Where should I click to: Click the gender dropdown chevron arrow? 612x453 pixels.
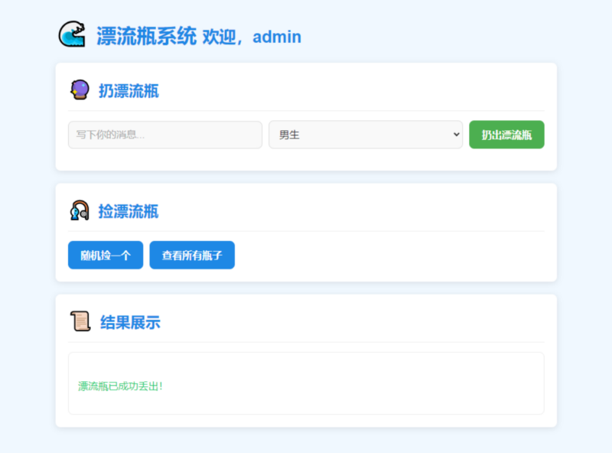[x=457, y=135]
